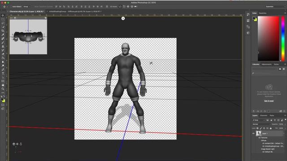The image size is (287, 161).
Task: Switch to the Swatches panel tab
Action: (x=263, y=13)
